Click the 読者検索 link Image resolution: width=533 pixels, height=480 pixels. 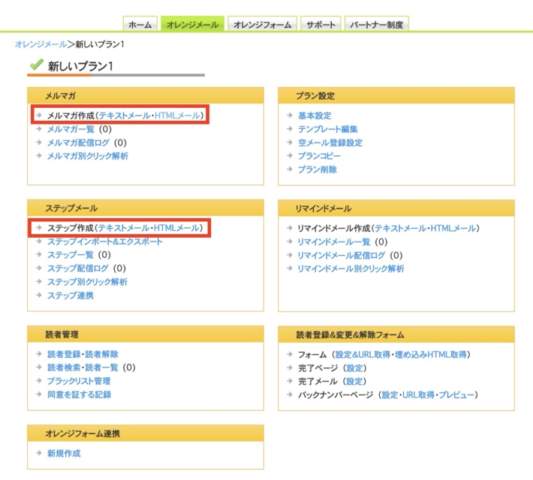[x=64, y=367]
